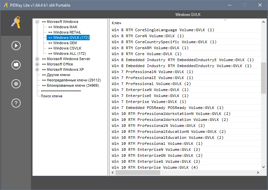Select the Windows GVLK (172) item
Screen dimensions: 268x190
click(68, 38)
